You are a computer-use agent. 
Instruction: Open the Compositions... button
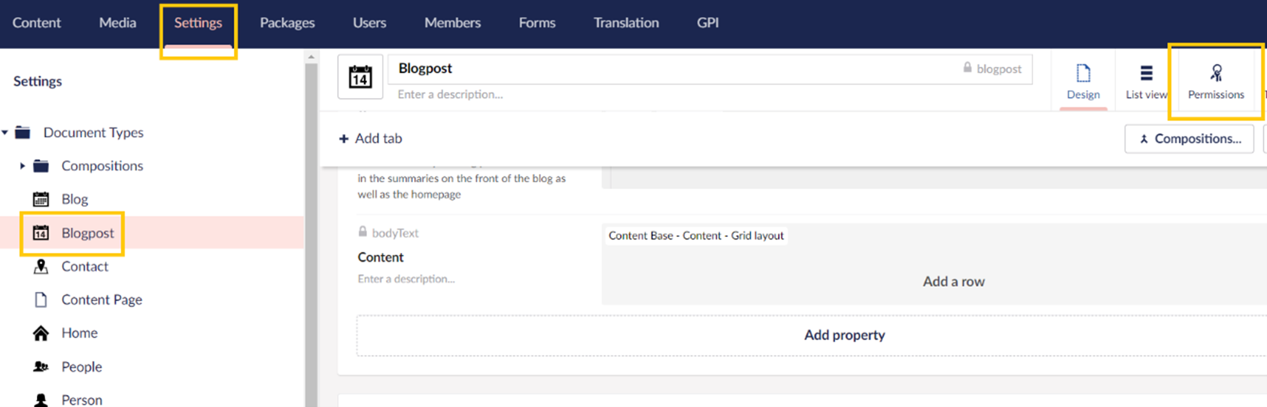click(1189, 139)
